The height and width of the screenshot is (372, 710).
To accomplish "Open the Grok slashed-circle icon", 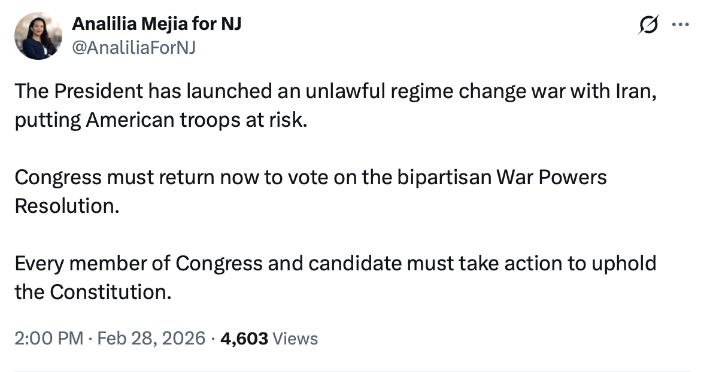I will (x=648, y=26).
